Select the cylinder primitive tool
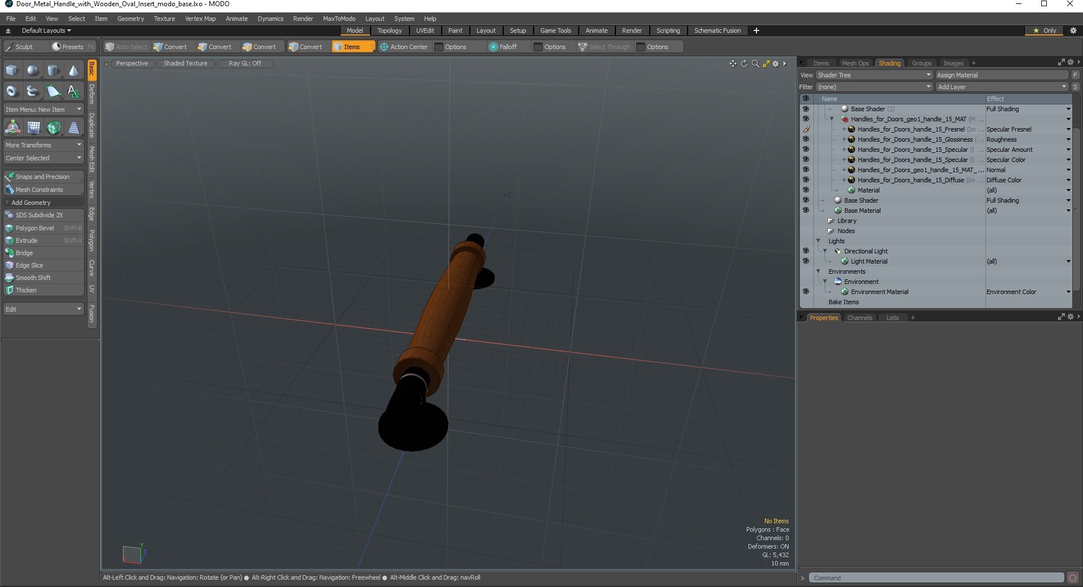1083x587 pixels. [x=53, y=71]
